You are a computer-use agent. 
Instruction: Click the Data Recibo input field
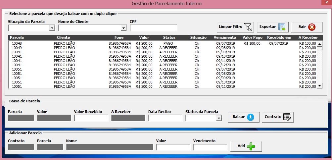click(166, 118)
